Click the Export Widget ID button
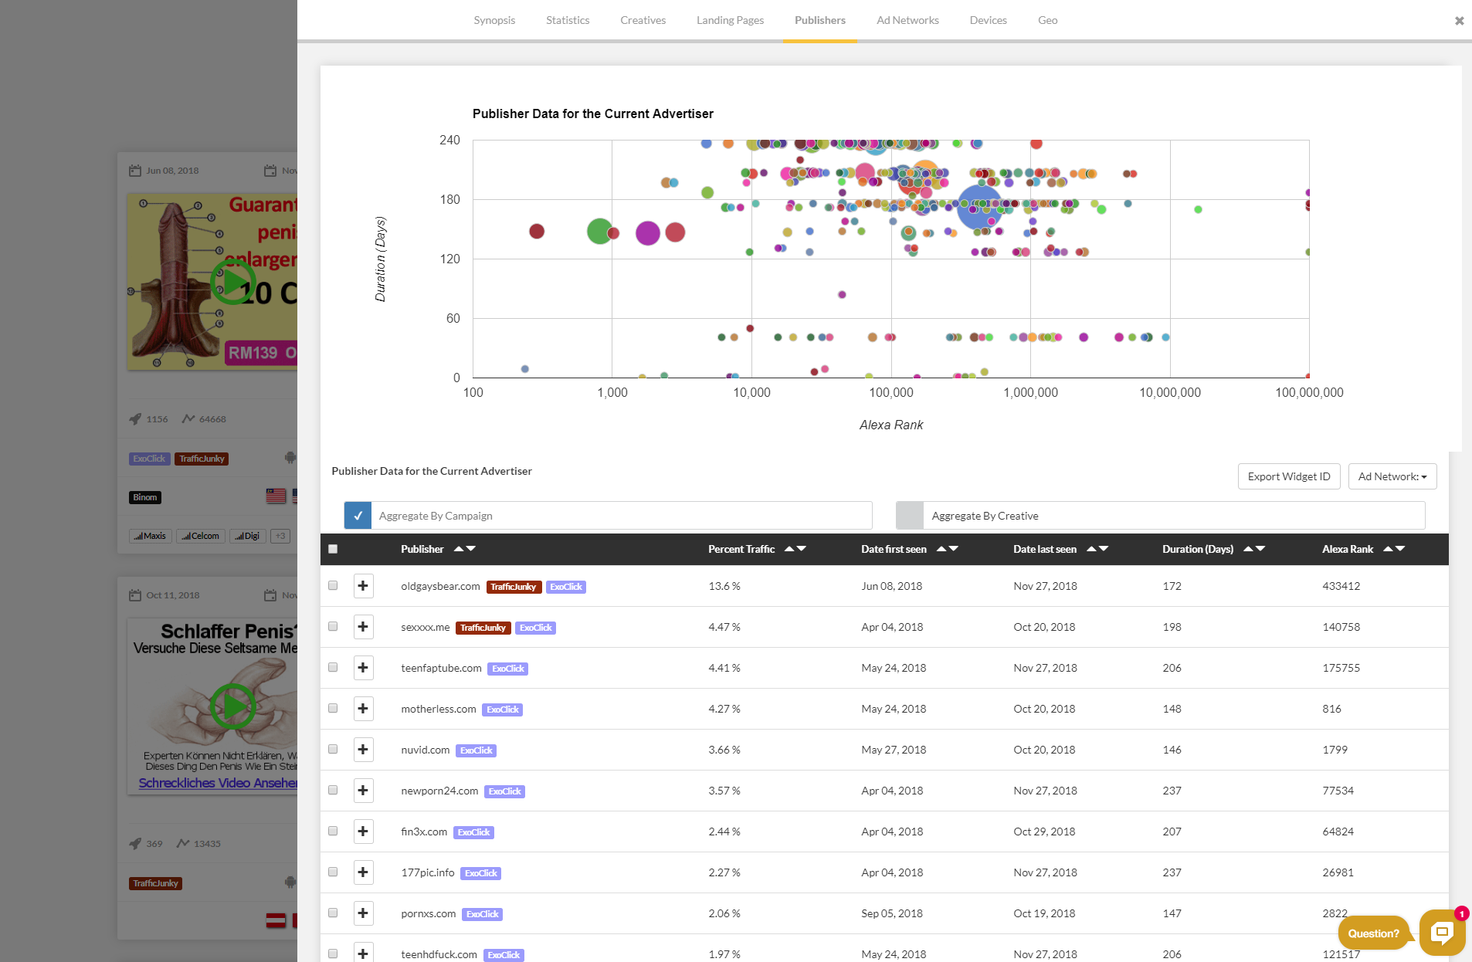This screenshot has height=962, width=1472. pos(1288,476)
